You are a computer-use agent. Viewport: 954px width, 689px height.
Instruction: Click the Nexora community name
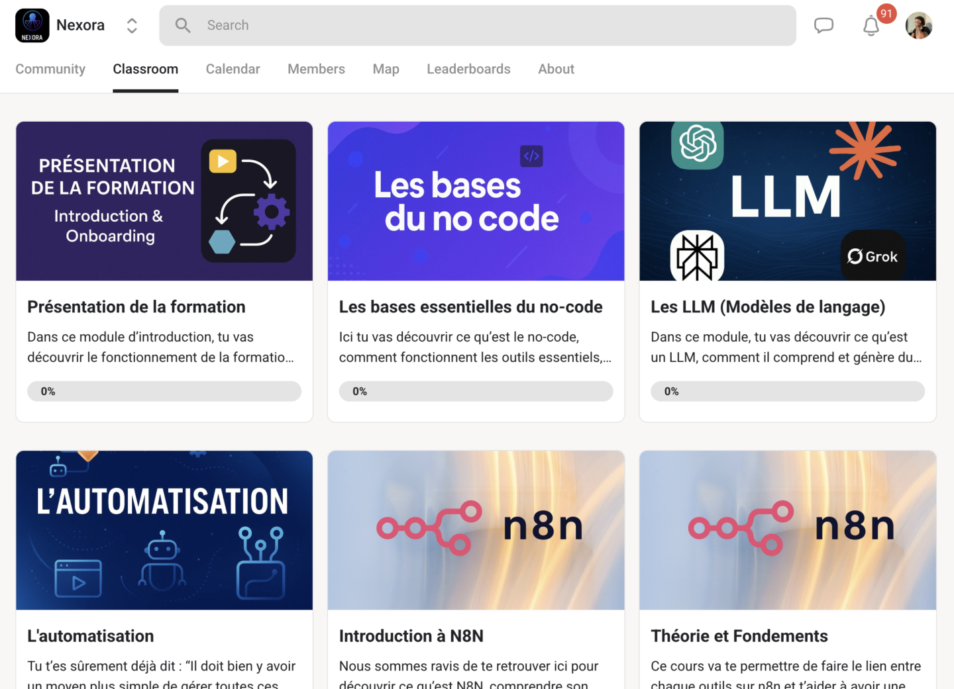80,25
